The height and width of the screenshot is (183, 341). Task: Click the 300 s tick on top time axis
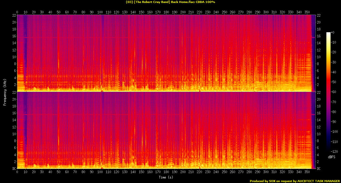click(x=266, y=12)
